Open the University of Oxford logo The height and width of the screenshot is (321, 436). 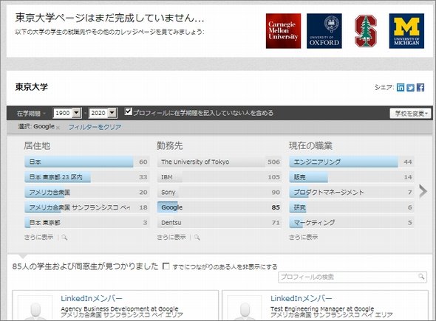[x=324, y=31]
